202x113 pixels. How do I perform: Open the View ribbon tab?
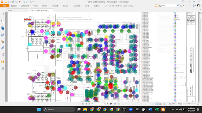tap(36, 6)
